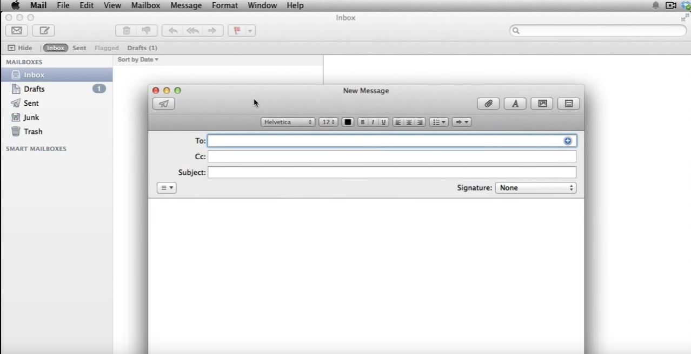Click the SMART MAILBOXES sidebar heading

pos(36,149)
